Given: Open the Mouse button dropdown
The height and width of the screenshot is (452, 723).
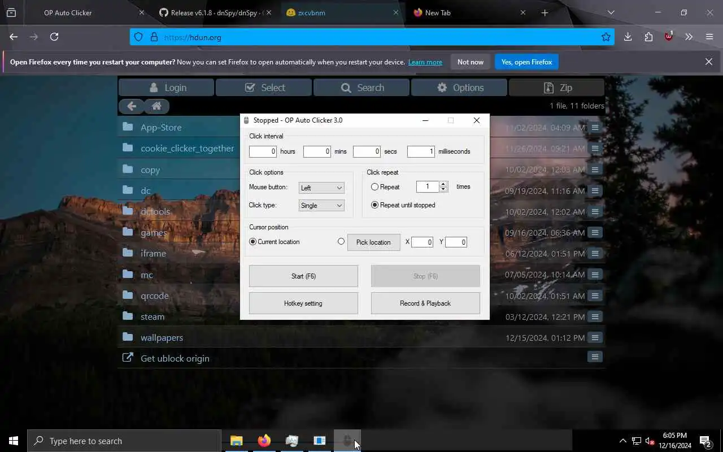Looking at the screenshot, I should coord(321,188).
